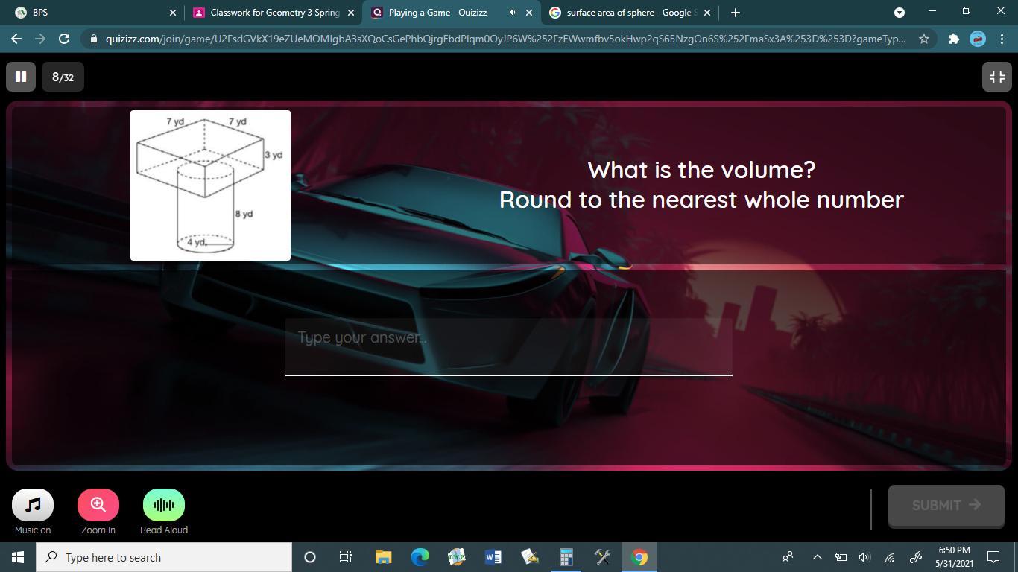Click the quizizz.com address bar URL
The height and width of the screenshot is (572, 1018).
click(x=506, y=39)
